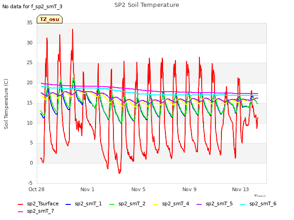Viewport: 294px width, 220px height.
Task: Click the lowest red Tsurface dip below zero
Action: pos(119,173)
